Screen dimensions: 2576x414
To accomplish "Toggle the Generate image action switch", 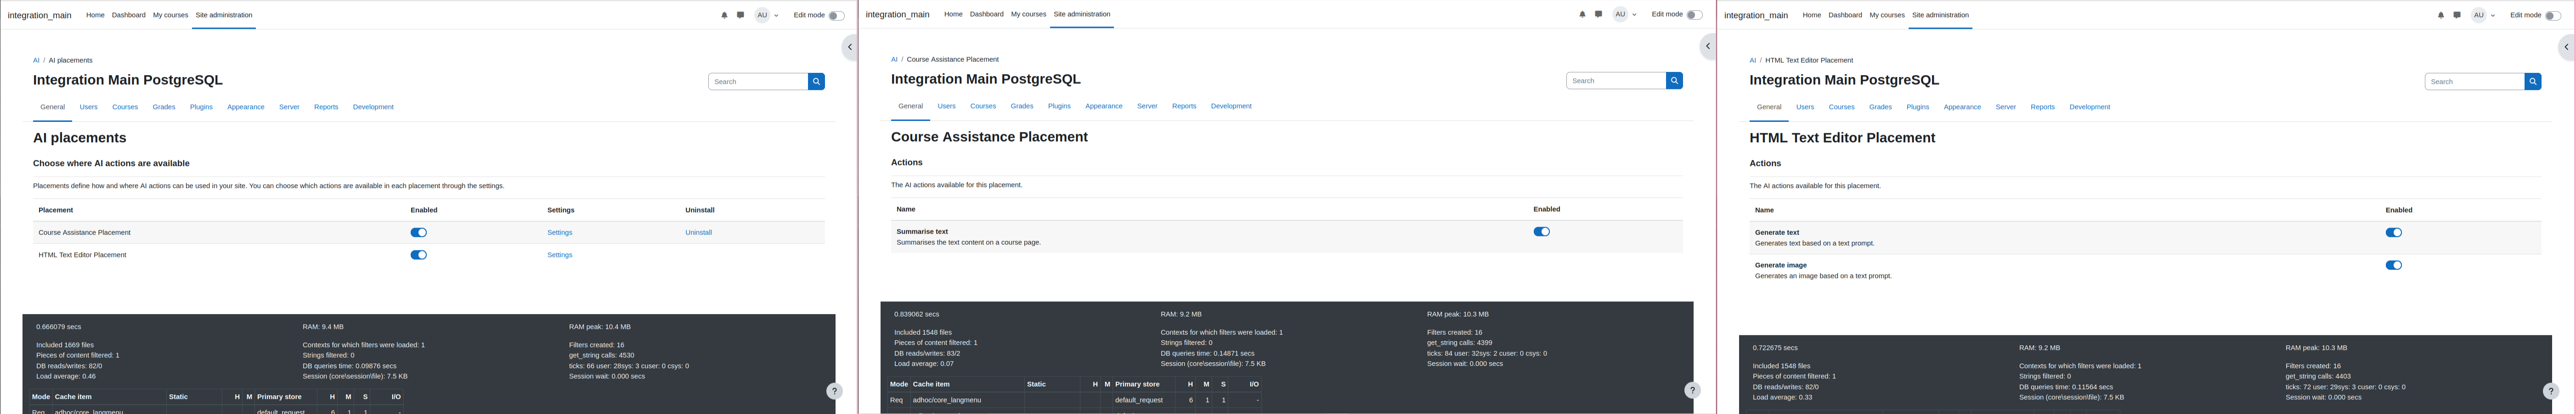I will [x=2394, y=265].
